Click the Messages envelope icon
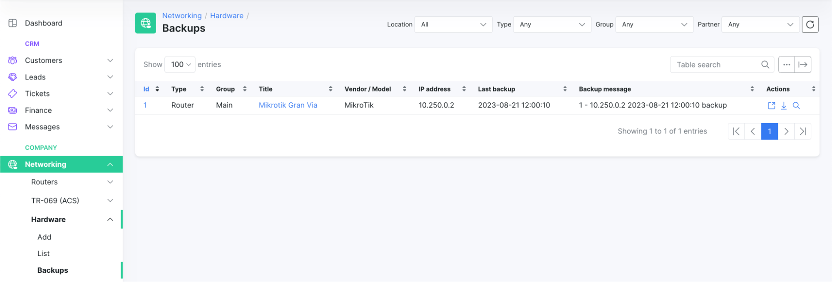The height and width of the screenshot is (282, 832). (x=12, y=127)
